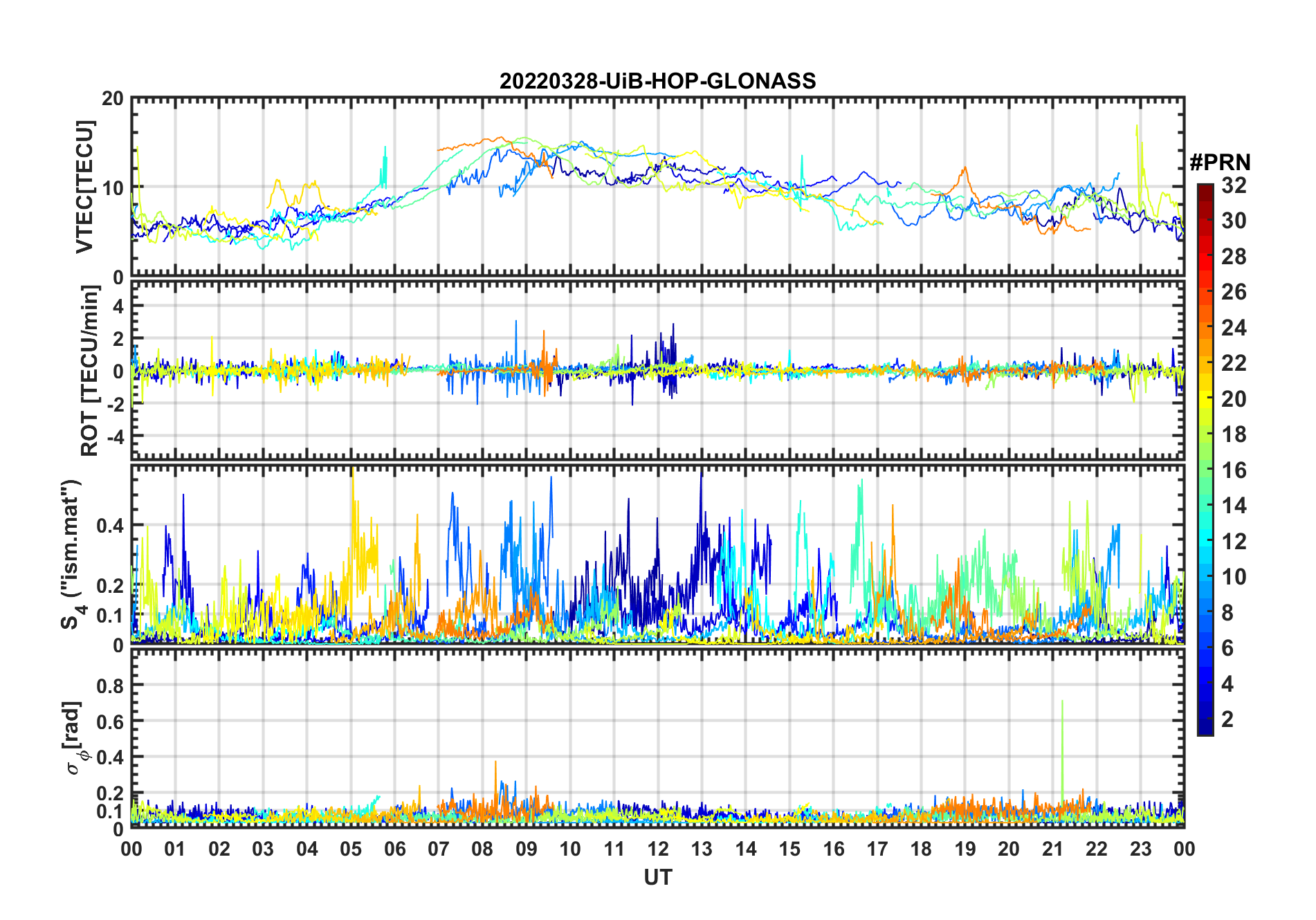Click the PRN colorbar gradient strip
This screenshot has height=920, width=1316.
pos(1205,459)
